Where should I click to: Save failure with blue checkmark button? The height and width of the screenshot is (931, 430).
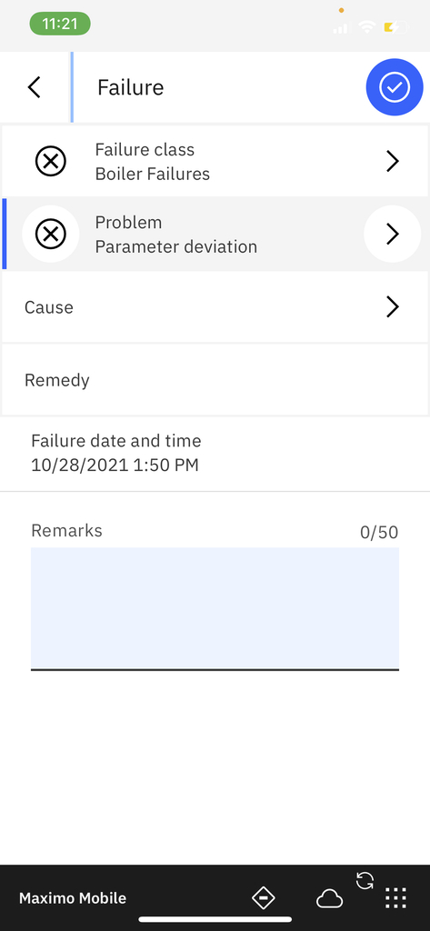[395, 87]
